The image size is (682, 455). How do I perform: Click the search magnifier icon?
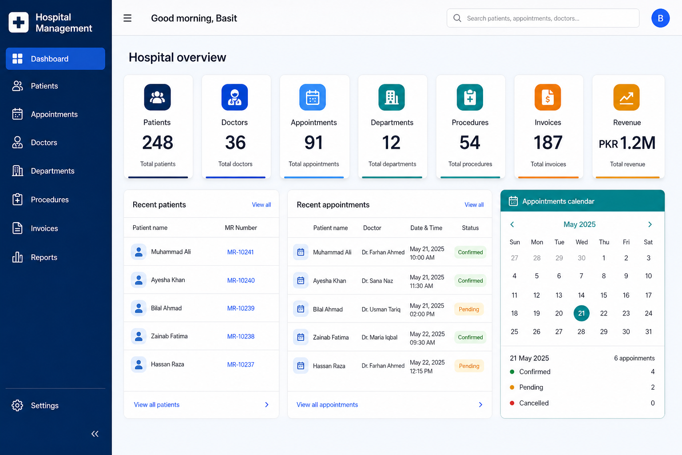[457, 18]
